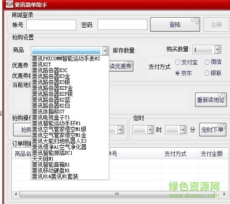Choose 斐讯空气管家悟空M1金 from list
Image resolution: width=230 pixels, height=204 pixels.
pos(70,135)
